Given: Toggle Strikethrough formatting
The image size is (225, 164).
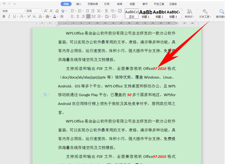Looking at the screenshot, I should coord(22,17).
